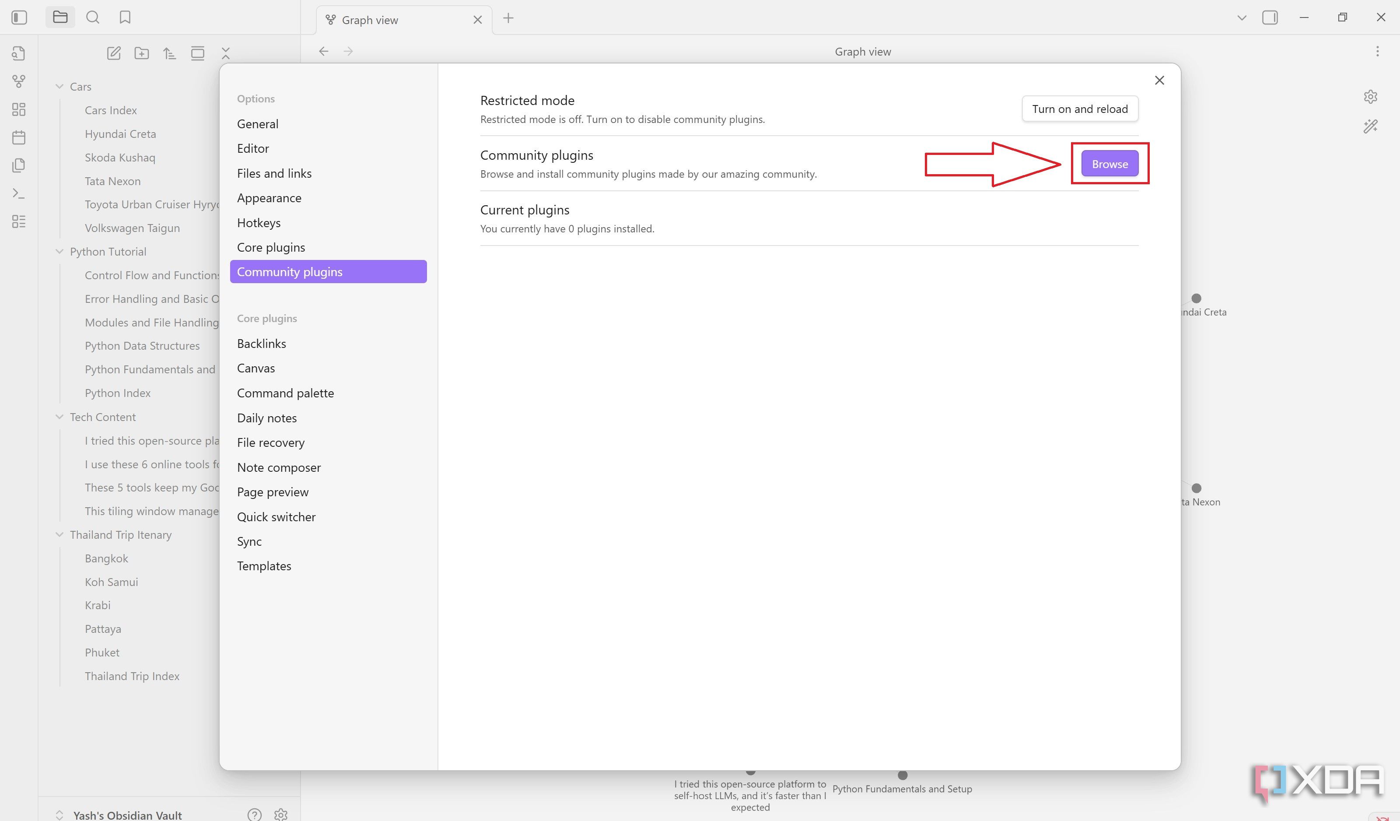Open a new tab with plus button
The image size is (1400, 821).
click(x=508, y=18)
